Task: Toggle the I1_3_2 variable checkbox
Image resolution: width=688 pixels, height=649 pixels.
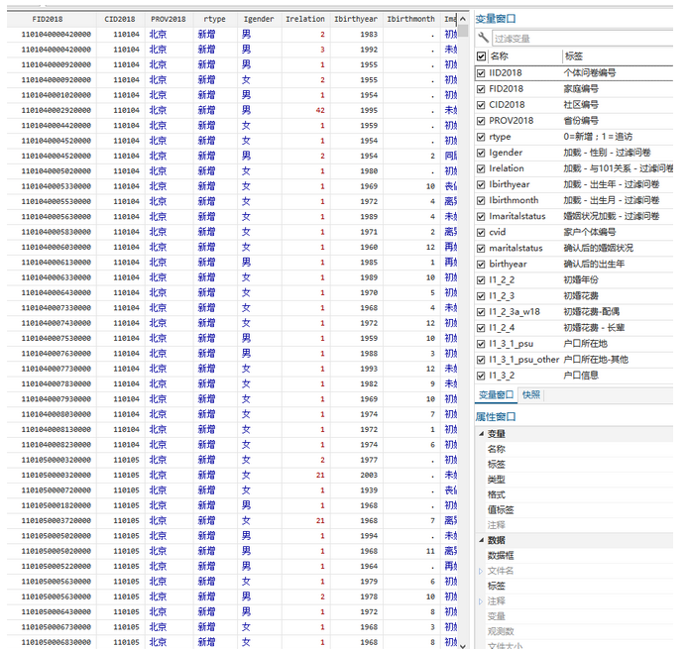Action: pos(481,376)
